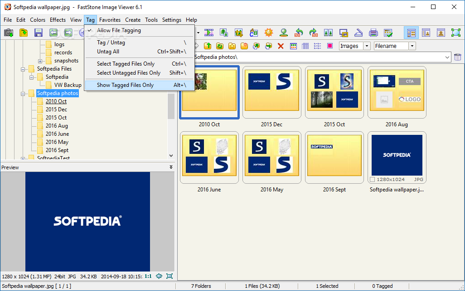Image resolution: width=465 pixels, height=291 pixels.
Task: Open the 2015 Oct folder thumbnail
Action: pyautogui.click(x=334, y=93)
